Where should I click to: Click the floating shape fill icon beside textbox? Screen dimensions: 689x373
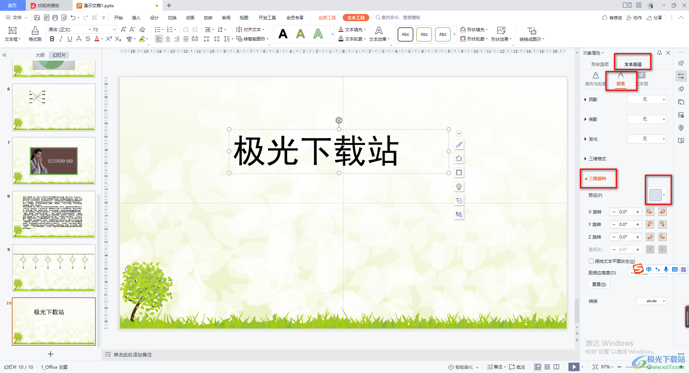(x=459, y=159)
